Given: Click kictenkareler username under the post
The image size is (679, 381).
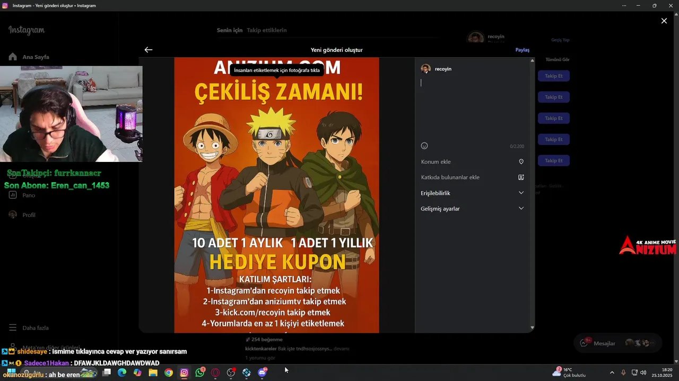Looking at the screenshot, I should pyautogui.click(x=261, y=349).
